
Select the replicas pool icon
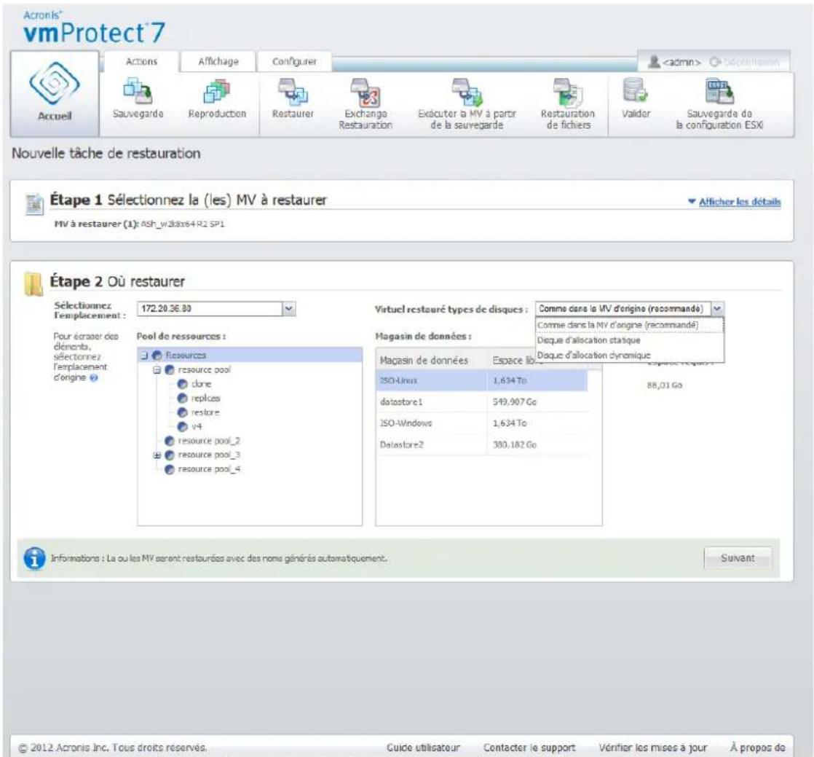(182, 398)
